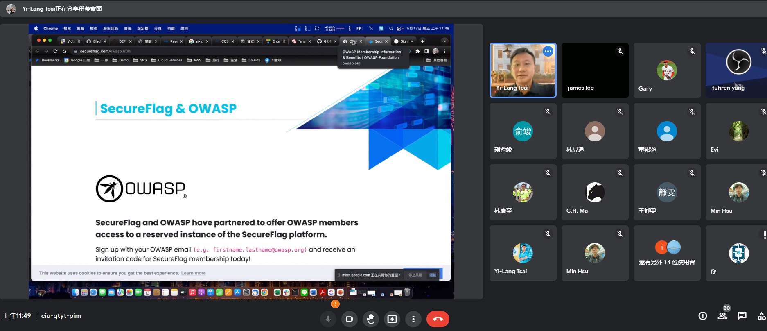Switch to the DEF tab in shared Chrome
The image size is (767, 331).
[x=122, y=41]
